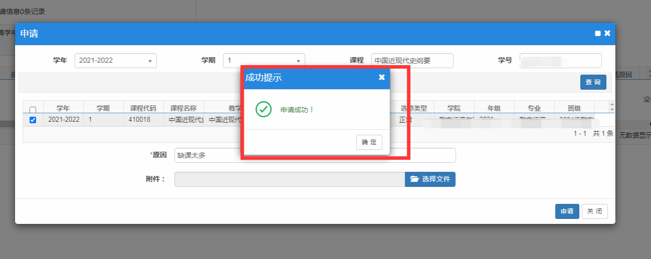Sort by the 课程代码 column header
651x259 pixels.
[143, 108]
